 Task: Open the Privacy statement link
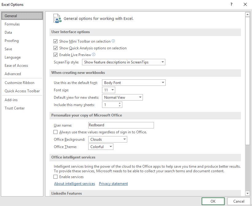click(113, 184)
